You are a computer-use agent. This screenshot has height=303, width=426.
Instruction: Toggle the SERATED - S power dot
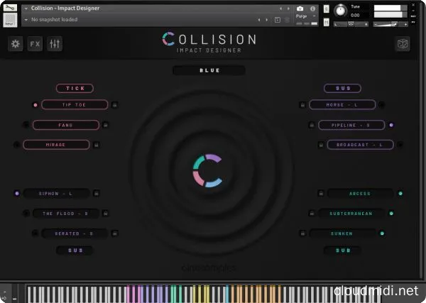[x=35, y=233]
